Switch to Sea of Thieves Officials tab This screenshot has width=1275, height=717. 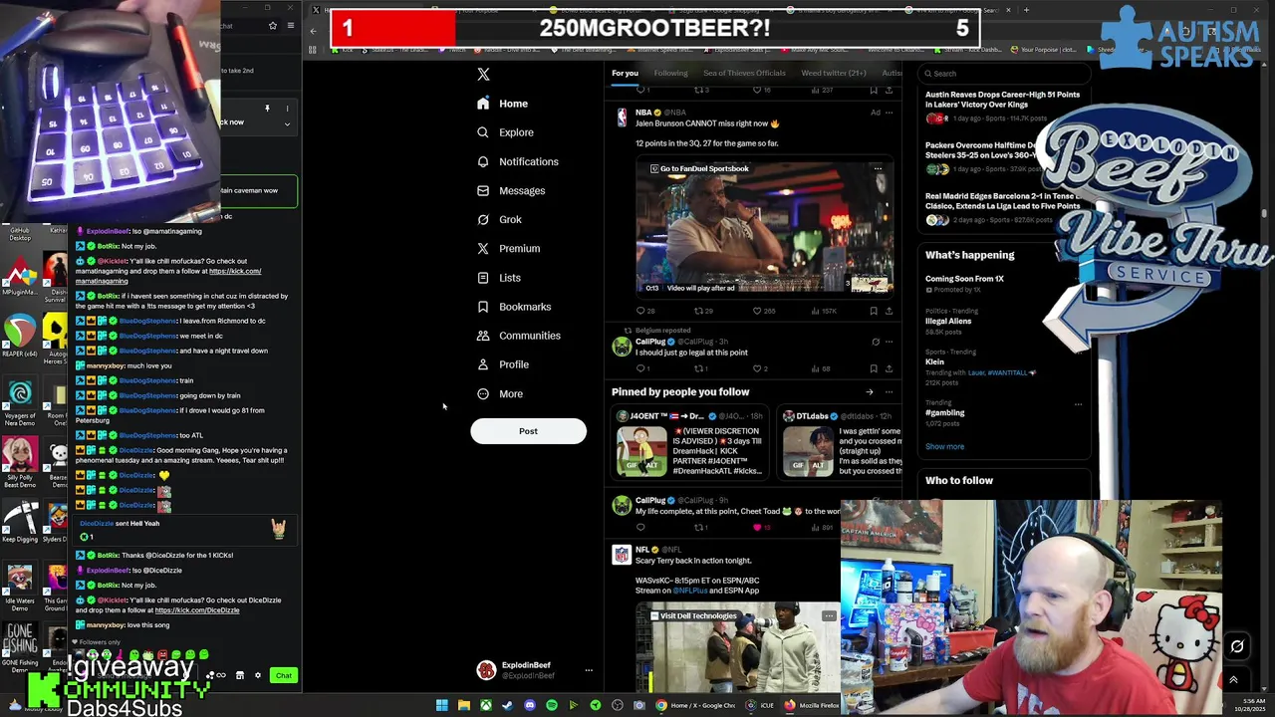pos(744,73)
